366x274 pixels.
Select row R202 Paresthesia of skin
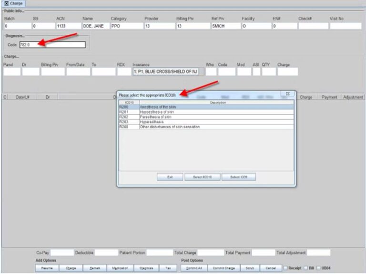206,117
